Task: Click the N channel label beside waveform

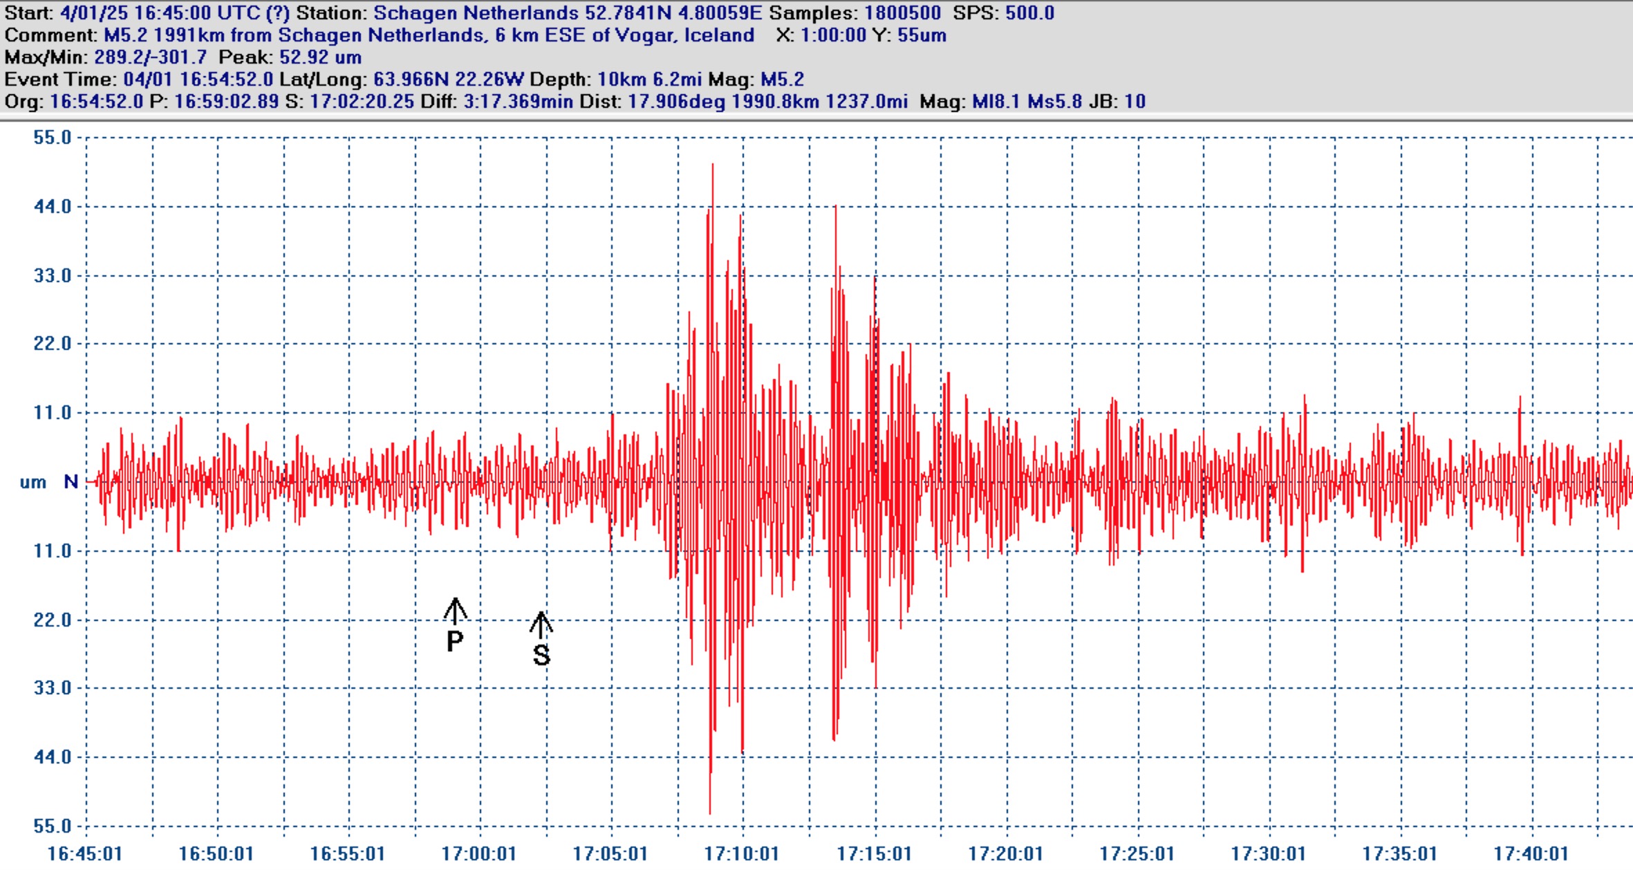Action: click(71, 482)
